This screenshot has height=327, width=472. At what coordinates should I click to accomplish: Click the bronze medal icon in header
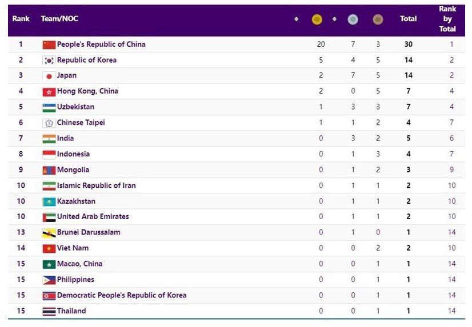(x=378, y=19)
